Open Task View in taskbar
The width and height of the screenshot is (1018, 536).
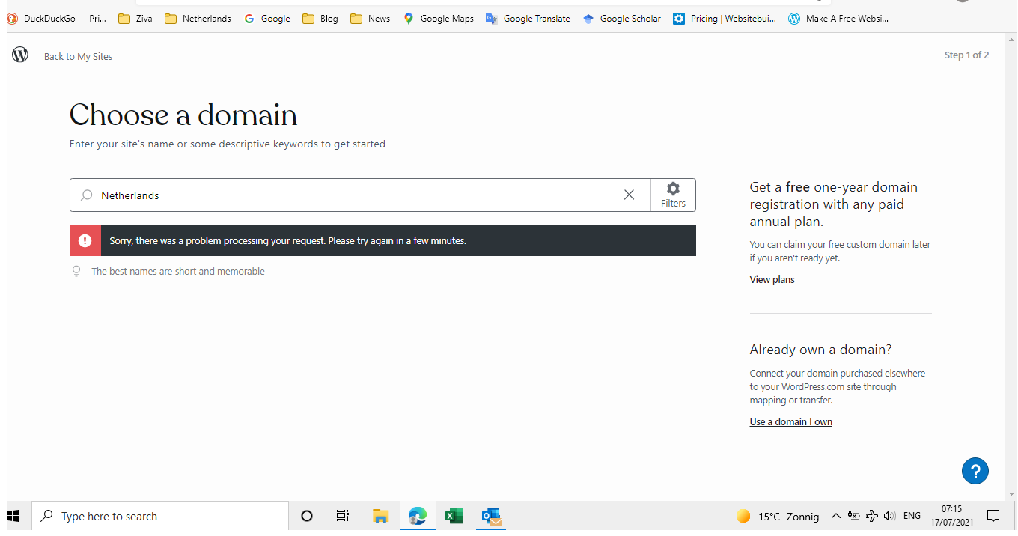click(x=343, y=516)
